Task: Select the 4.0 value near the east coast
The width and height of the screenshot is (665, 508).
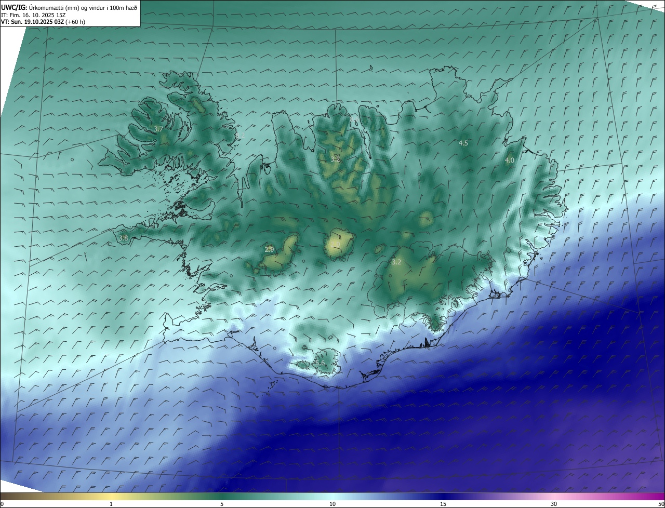Action: (510, 161)
